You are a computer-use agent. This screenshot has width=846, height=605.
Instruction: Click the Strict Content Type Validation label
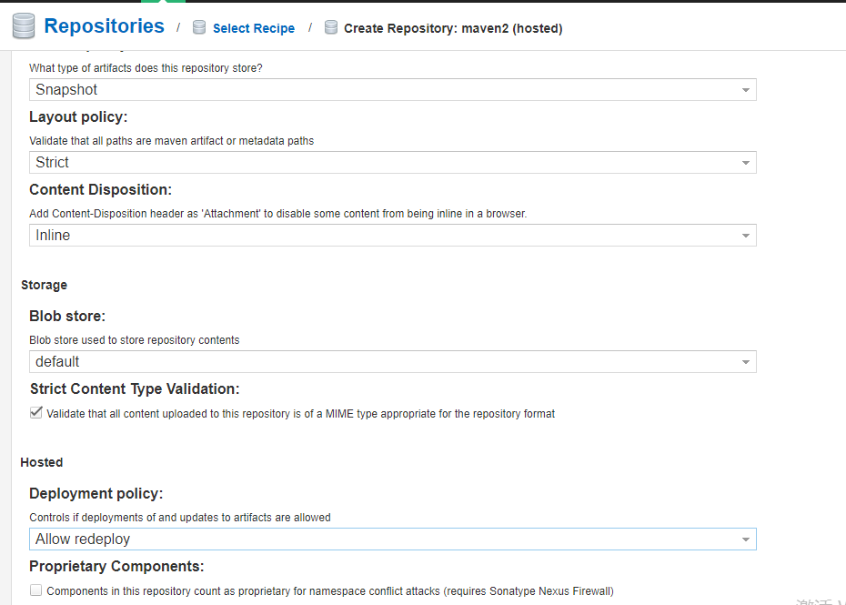[x=135, y=388]
